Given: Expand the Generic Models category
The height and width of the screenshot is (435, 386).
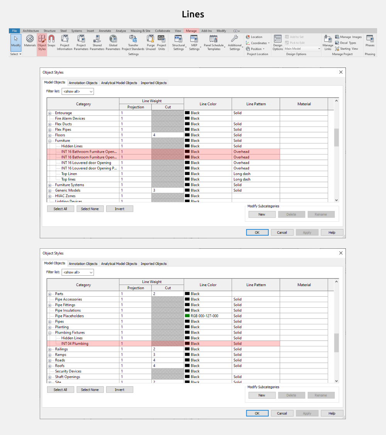Looking at the screenshot, I should pos(50,191).
